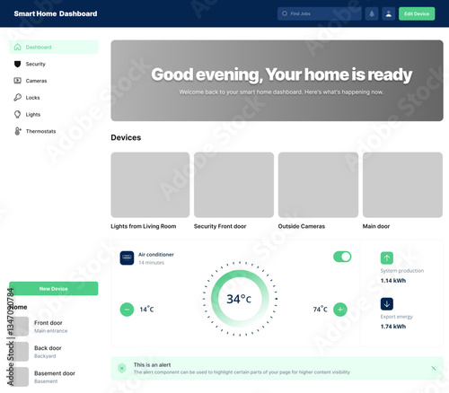This screenshot has height=393, width=449.
Task: Click the Front door thumbnail image
Action: (20, 327)
